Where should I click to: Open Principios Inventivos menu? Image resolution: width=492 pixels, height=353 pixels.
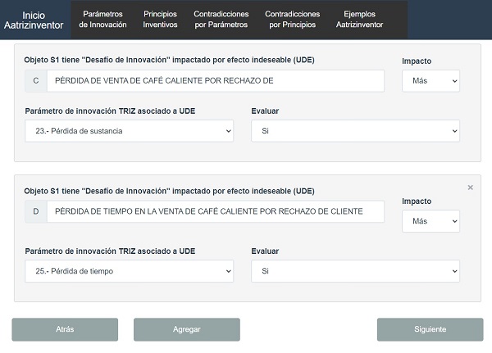(160, 20)
